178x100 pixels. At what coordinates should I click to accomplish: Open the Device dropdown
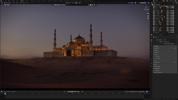[x=170, y=42]
